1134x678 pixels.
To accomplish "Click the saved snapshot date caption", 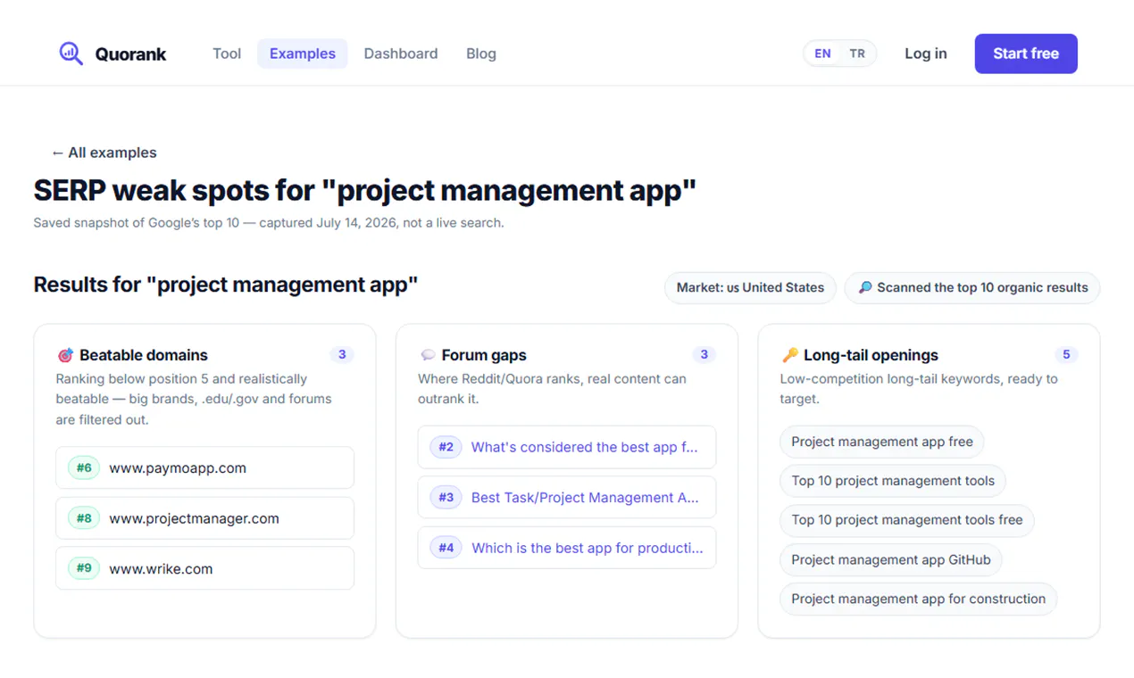I will tap(269, 223).
